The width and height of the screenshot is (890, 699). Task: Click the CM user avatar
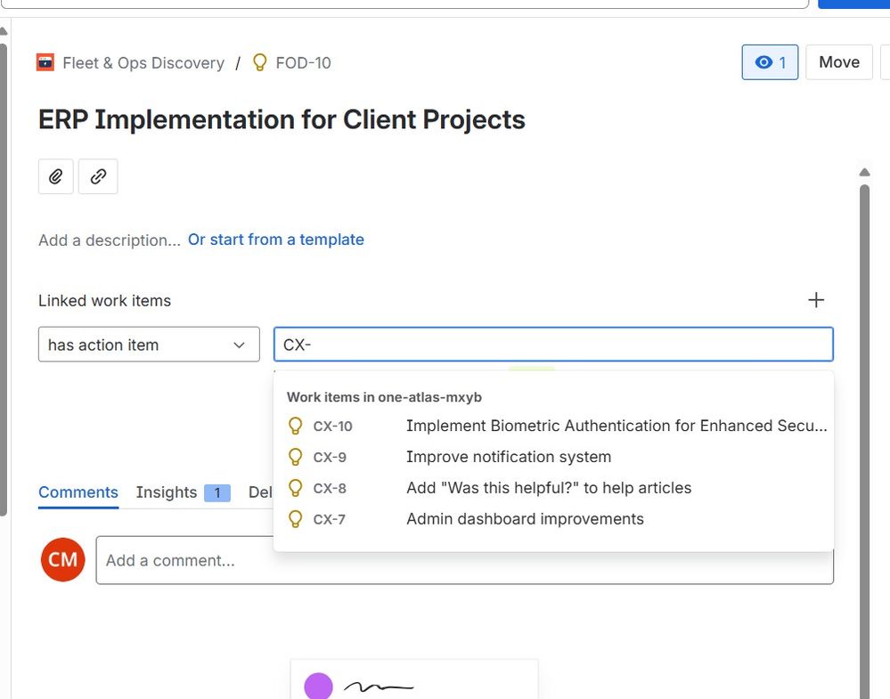coord(62,560)
